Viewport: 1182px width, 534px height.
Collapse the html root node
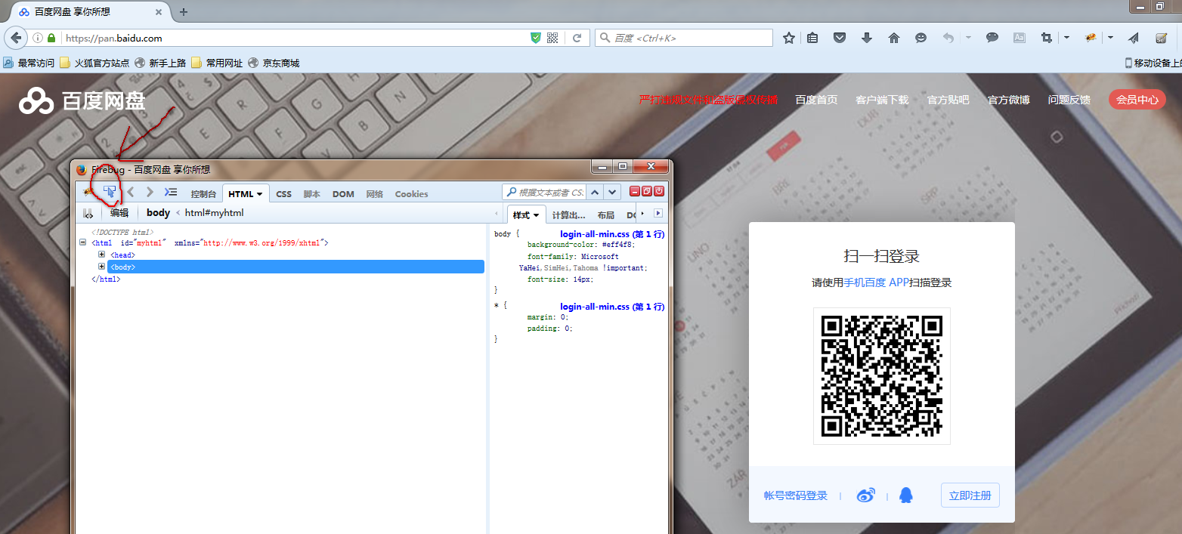[x=82, y=242]
